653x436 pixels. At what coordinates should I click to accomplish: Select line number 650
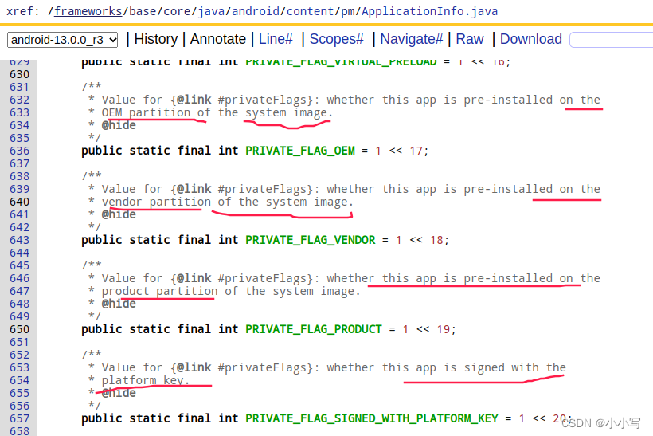pos(19,329)
